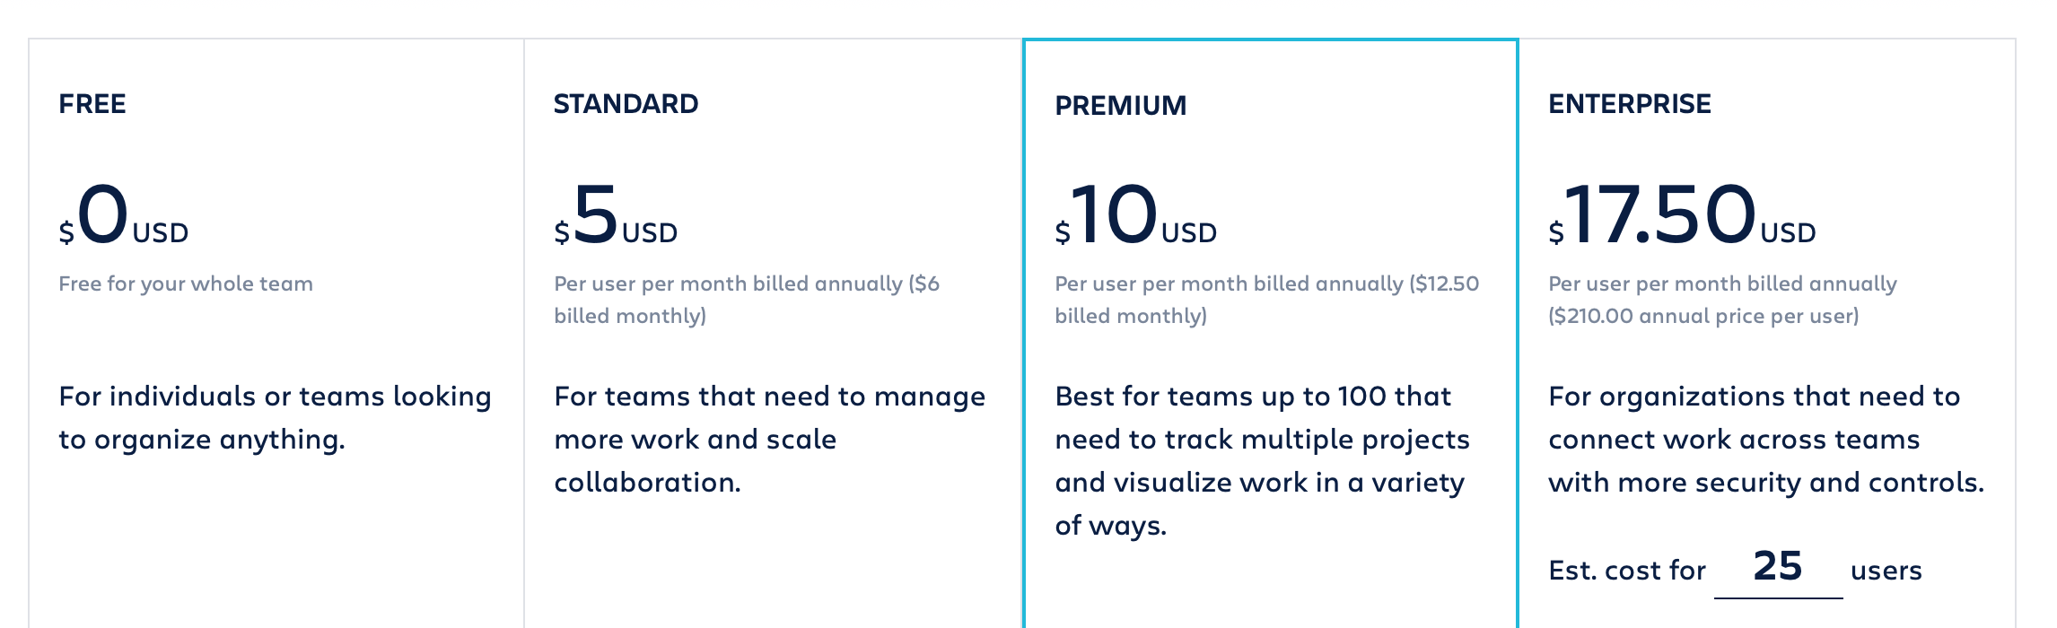Select the highlighted Premium plan card
This screenshot has height=628, width=2057.
pos(1270,333)
